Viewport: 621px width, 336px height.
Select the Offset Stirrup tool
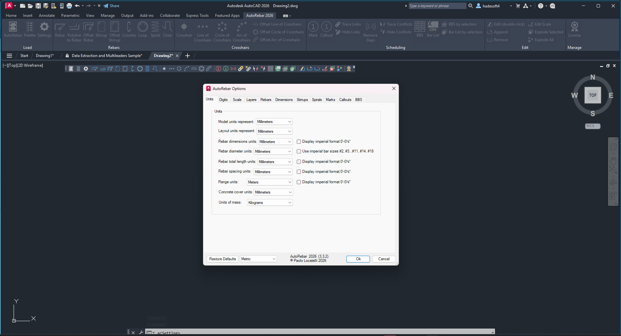pyautogui.click(x=115, y=32)
